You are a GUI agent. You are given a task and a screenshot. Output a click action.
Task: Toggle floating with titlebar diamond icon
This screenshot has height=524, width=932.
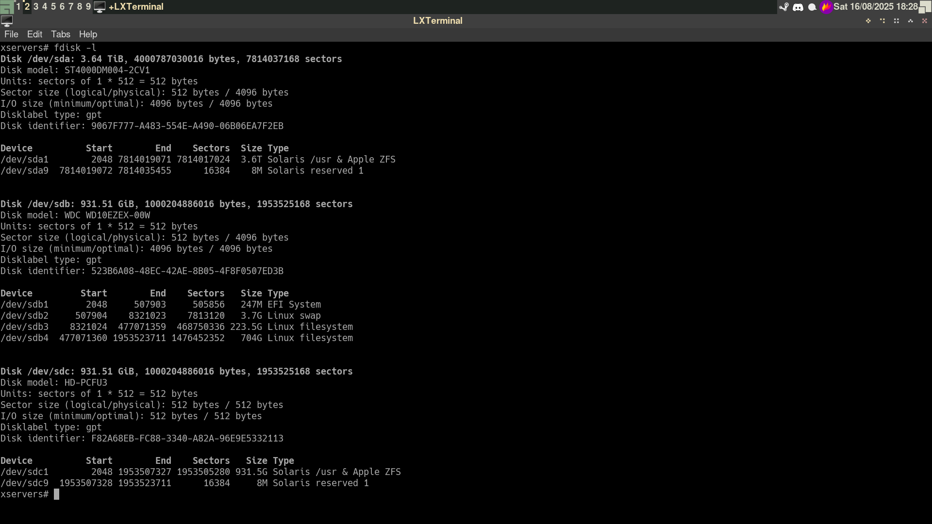coord(868,21)
